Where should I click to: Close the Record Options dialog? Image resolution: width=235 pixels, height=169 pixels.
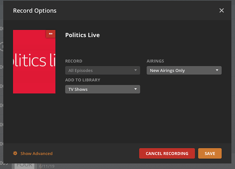point(221,11)
